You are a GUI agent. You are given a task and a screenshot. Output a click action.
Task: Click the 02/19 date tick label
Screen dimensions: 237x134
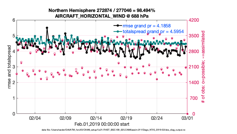tap(126, 118)
